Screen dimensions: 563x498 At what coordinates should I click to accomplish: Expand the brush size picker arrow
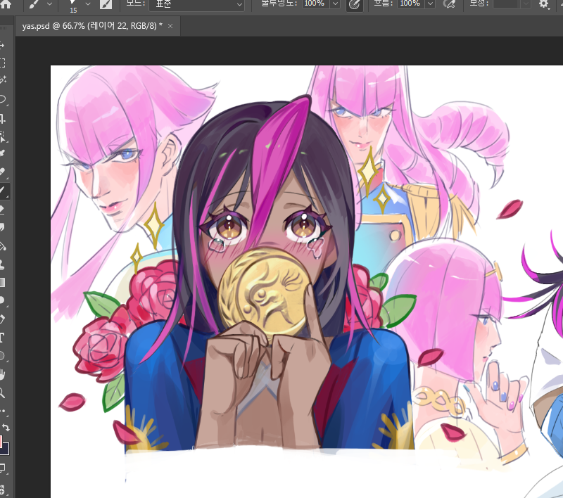pyautogui.click(x=87, y=4)
